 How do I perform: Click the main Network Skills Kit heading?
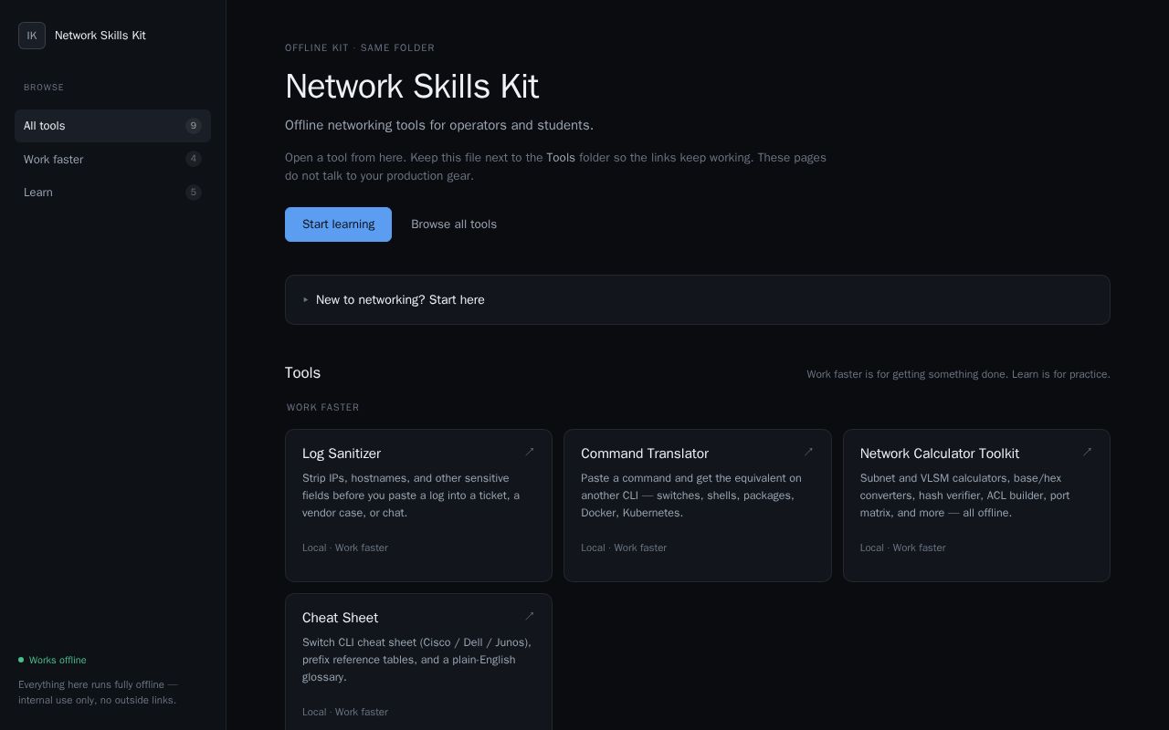(x=412, y=87)
